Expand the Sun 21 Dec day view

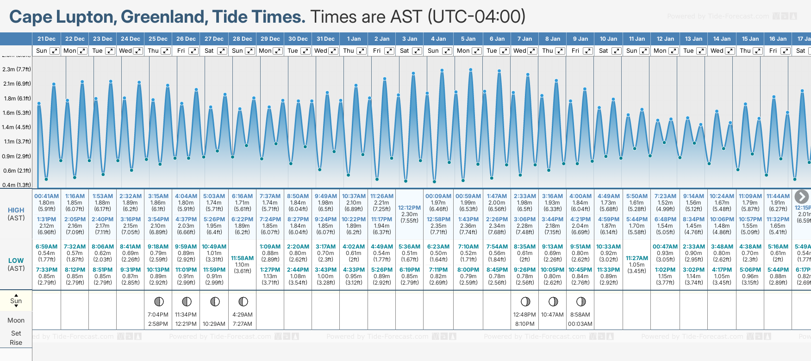click(x=55, y=51)
